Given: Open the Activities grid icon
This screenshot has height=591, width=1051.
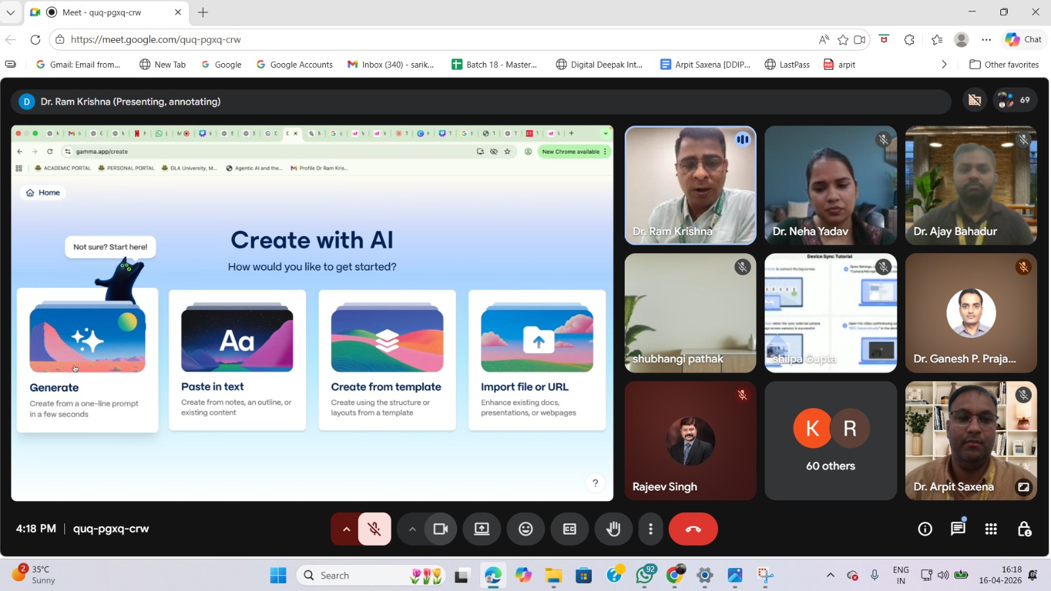Looking at the screenshot, I should (991, 529).
